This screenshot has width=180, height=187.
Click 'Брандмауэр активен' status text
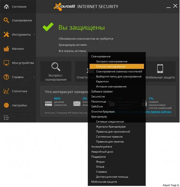coord(73,45)
